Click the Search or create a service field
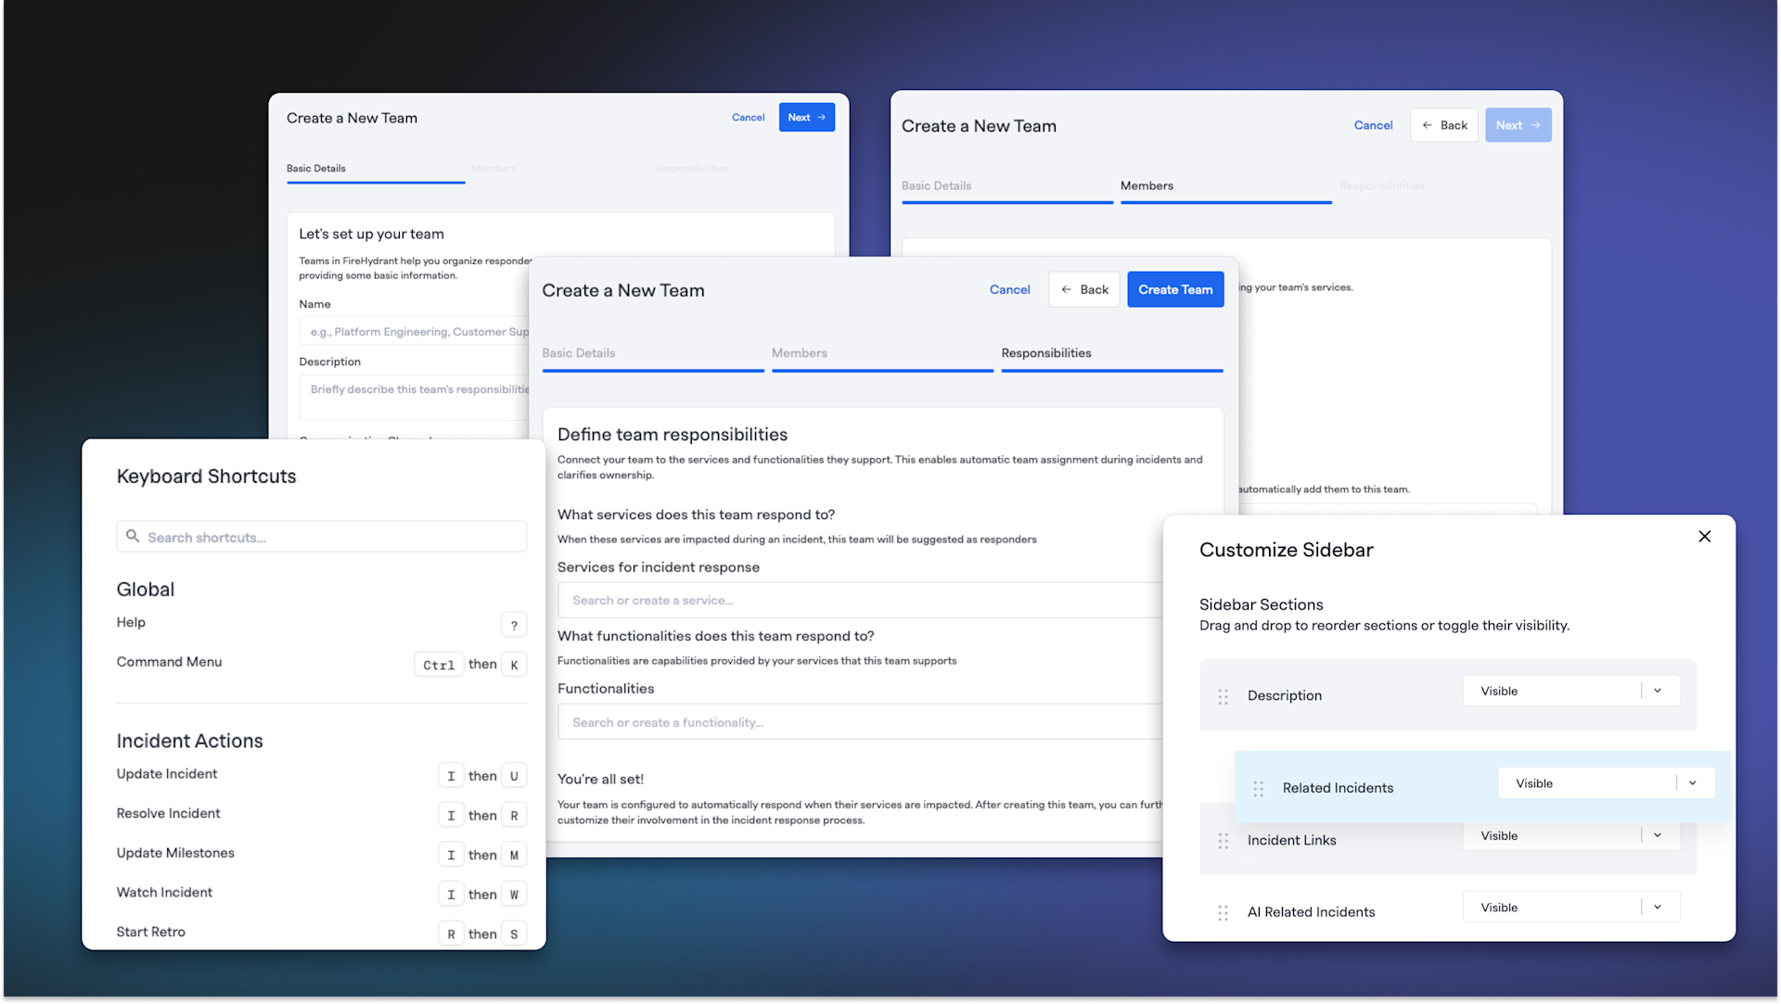The image size is (1781, 1004). [858, 601]
